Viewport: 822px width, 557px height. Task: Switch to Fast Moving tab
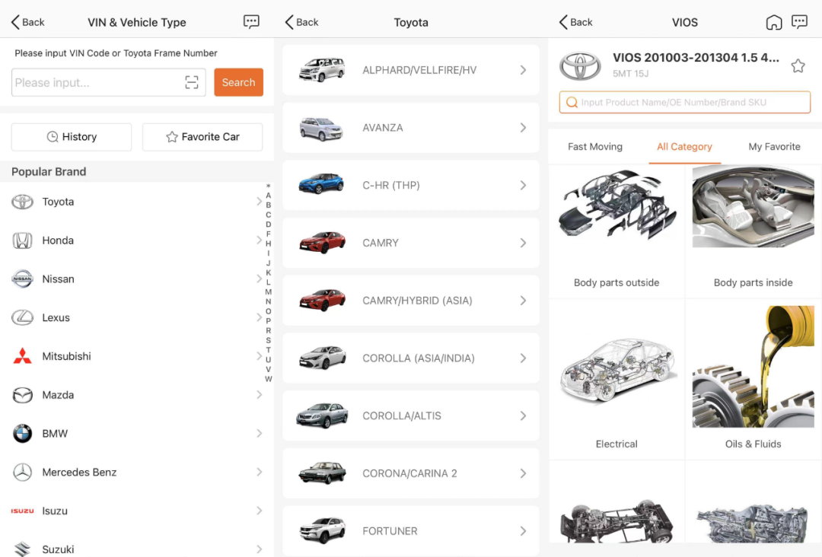(x=595, y=147)
